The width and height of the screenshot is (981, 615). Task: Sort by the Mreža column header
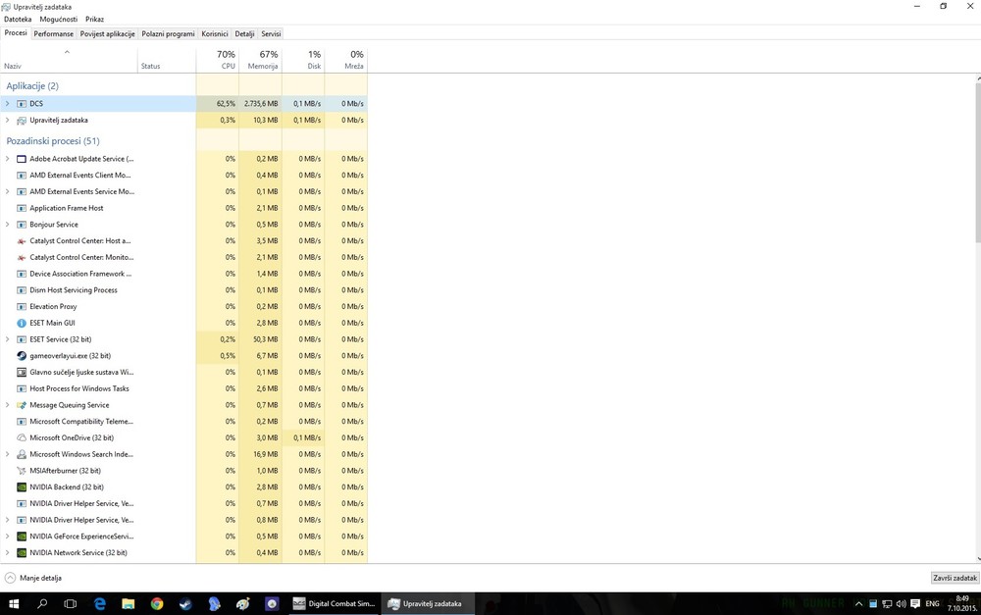pos(346,60)
